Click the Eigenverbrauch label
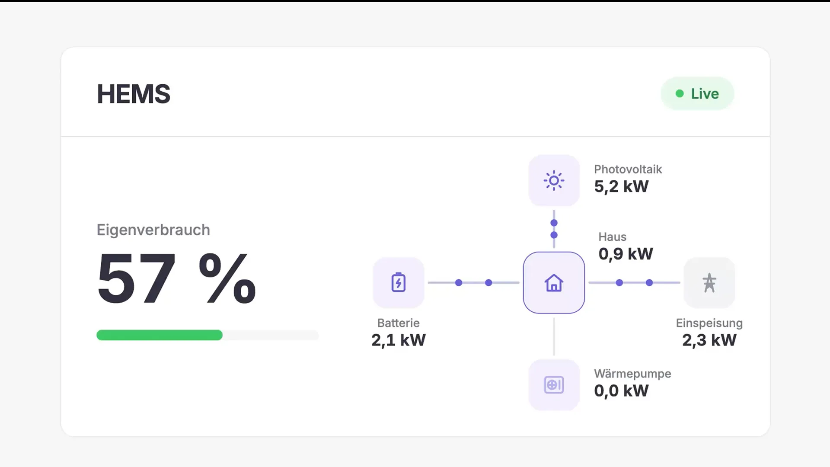 click(x=153, y=230)
